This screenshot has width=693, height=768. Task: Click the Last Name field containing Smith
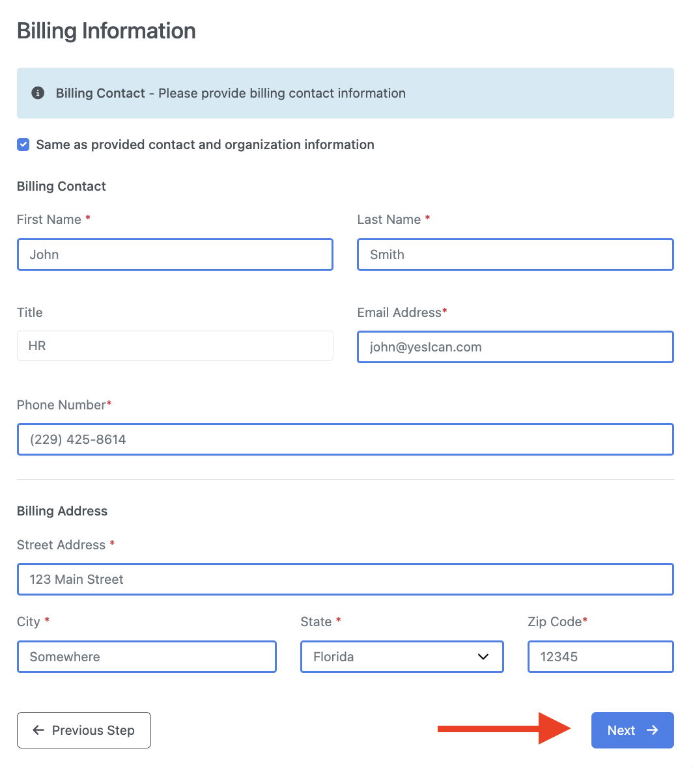516,254
